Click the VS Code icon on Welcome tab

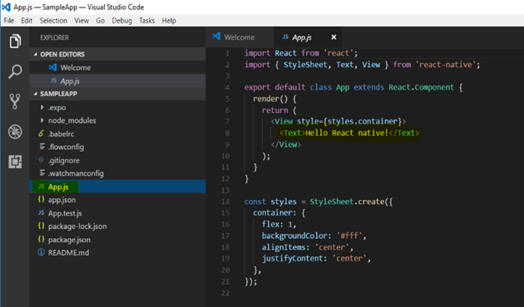pos(216,37)
